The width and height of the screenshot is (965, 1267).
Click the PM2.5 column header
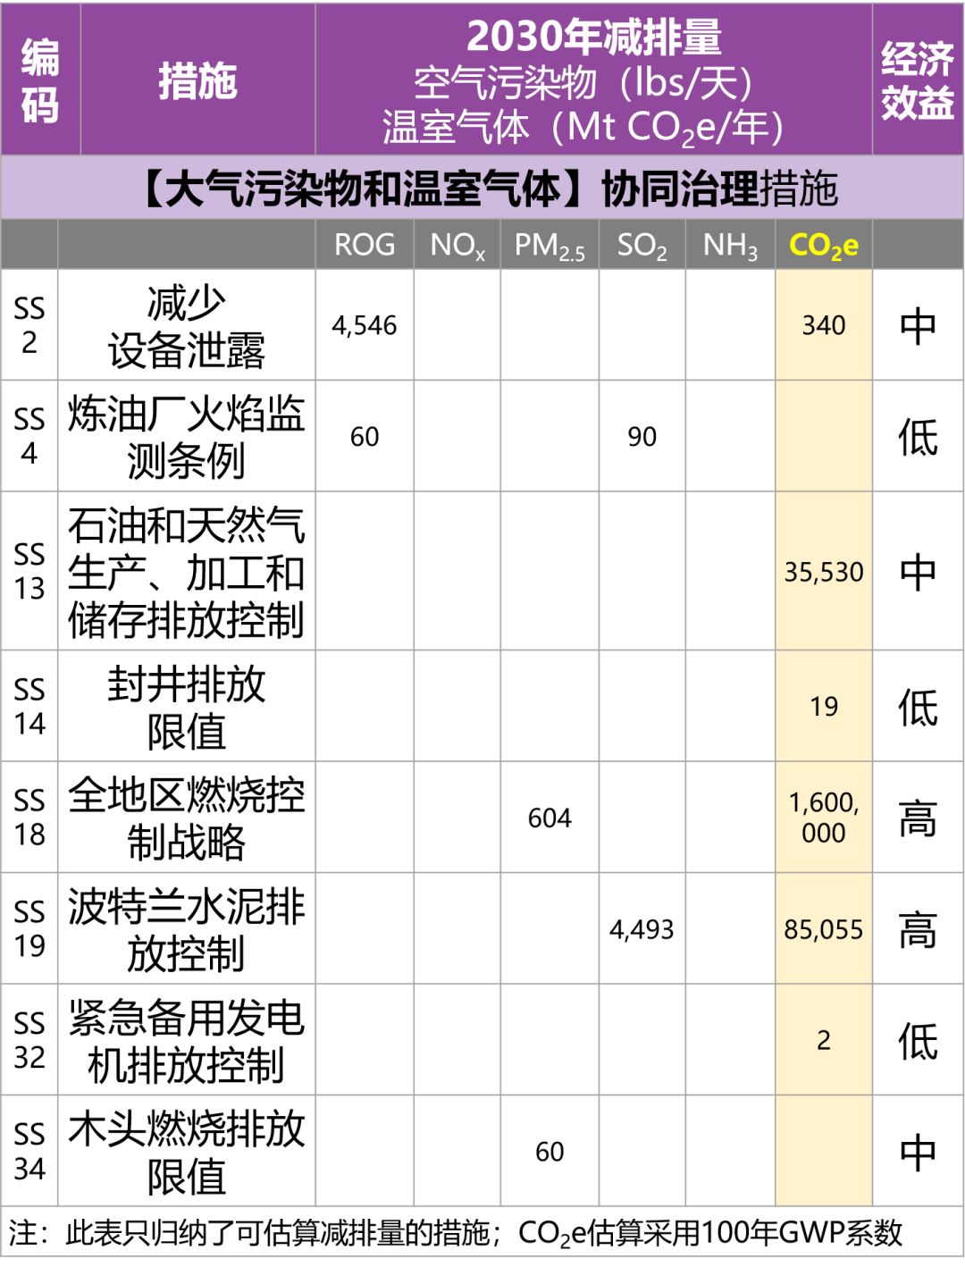[x=549, y=245]
